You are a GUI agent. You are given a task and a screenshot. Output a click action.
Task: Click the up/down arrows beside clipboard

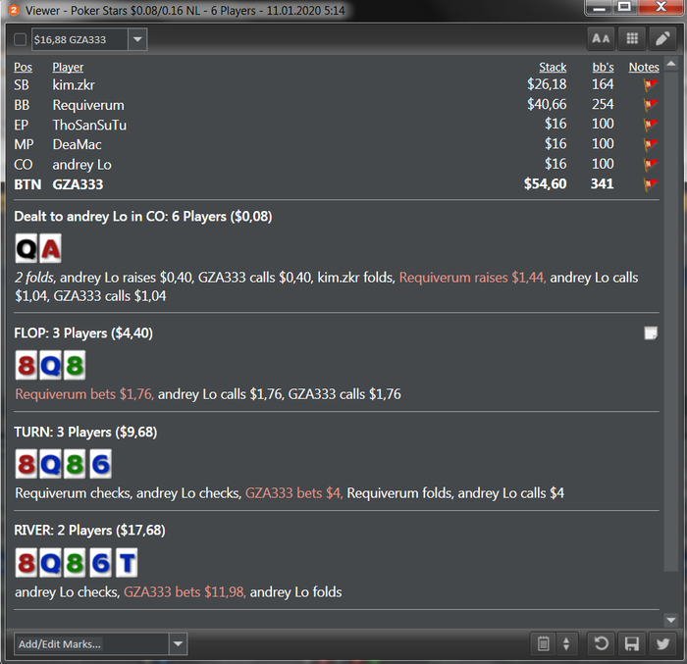click(566, 643)
